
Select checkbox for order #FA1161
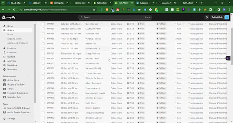click(43, 24)
